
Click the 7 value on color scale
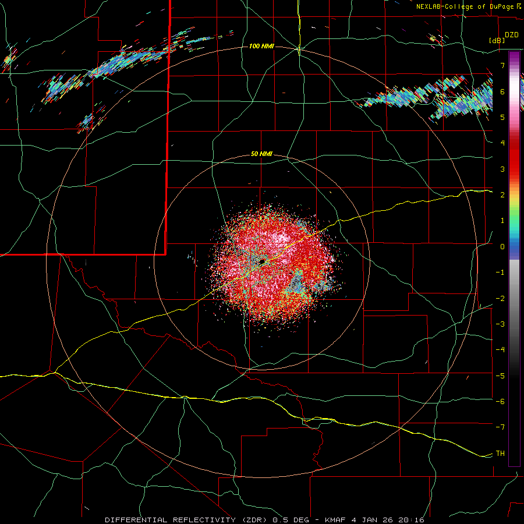click(x=502, y=65)
